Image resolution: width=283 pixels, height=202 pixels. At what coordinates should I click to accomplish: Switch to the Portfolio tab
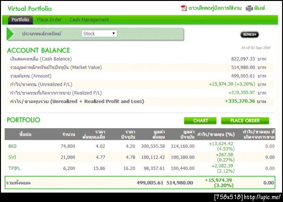(x=20, y=20)
